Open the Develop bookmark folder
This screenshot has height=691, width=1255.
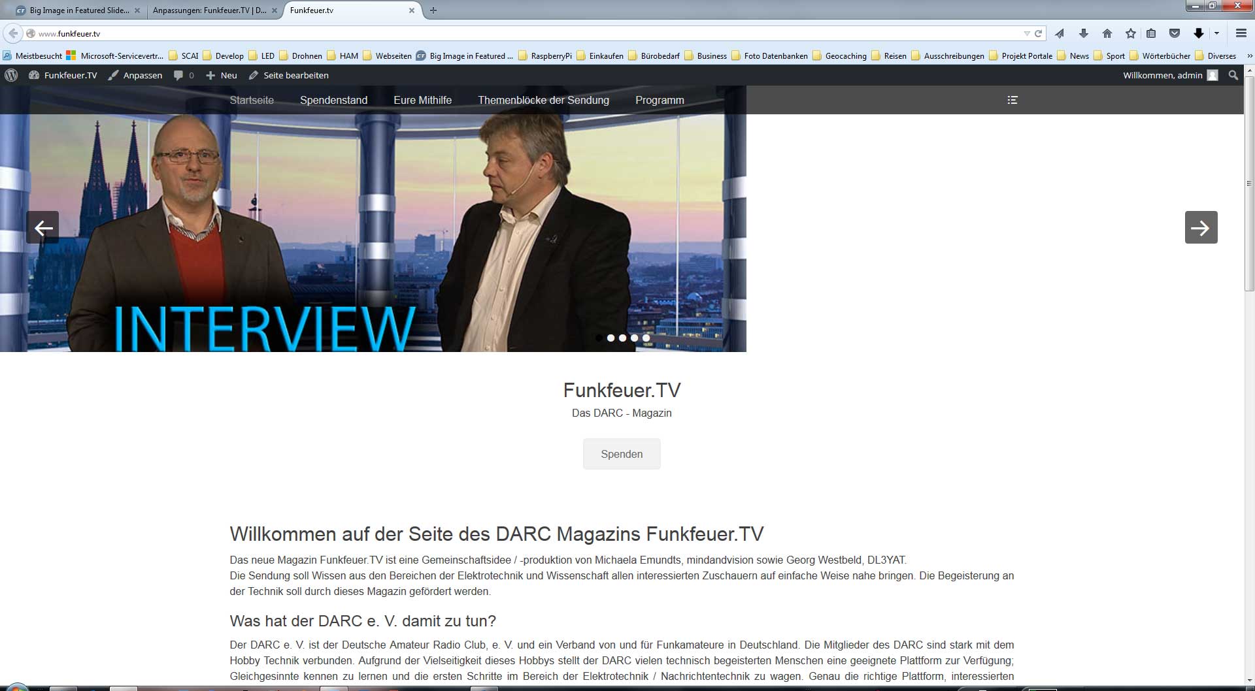pos(224,56)
